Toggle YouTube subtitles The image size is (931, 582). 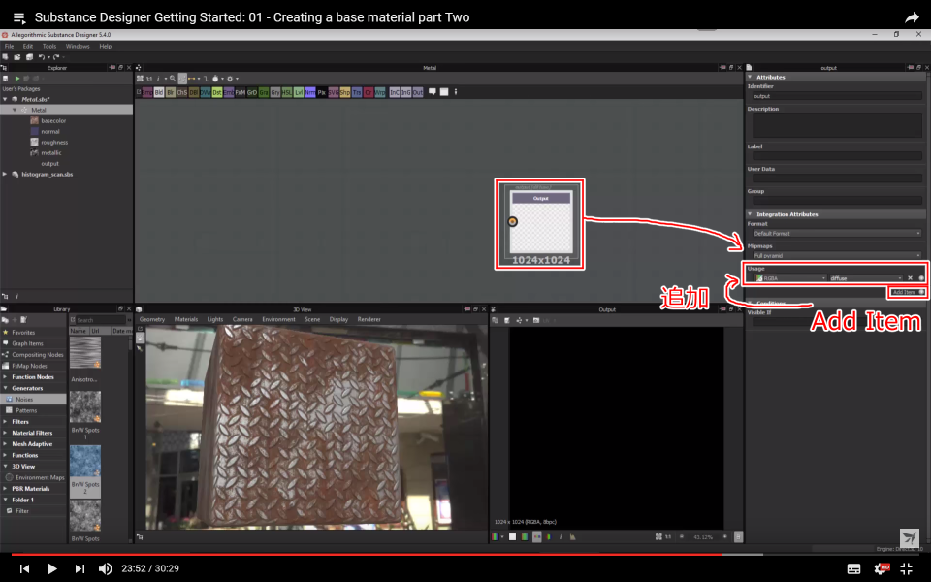point(853,569)
